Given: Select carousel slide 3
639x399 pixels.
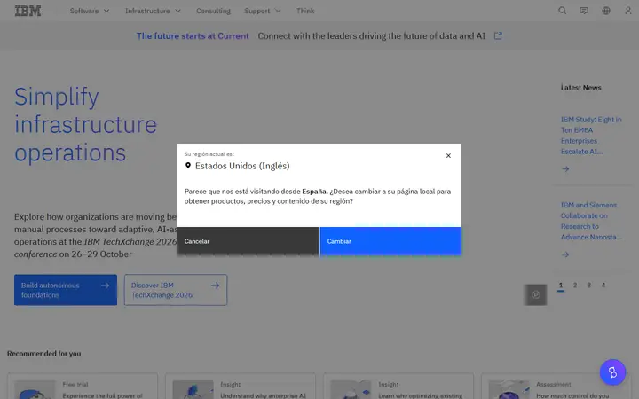Looking at the screenshot, I should point(589,286).
